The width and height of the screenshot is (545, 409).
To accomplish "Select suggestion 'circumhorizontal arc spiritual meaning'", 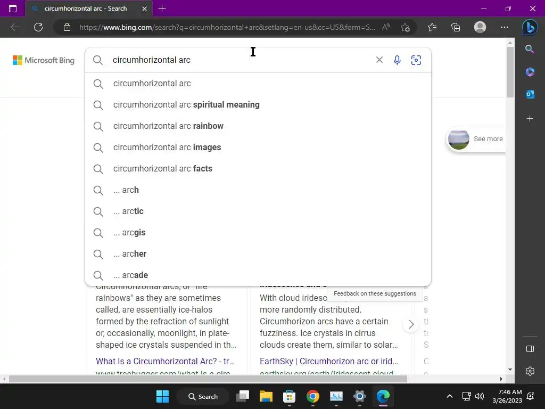I will pos(258,105).
